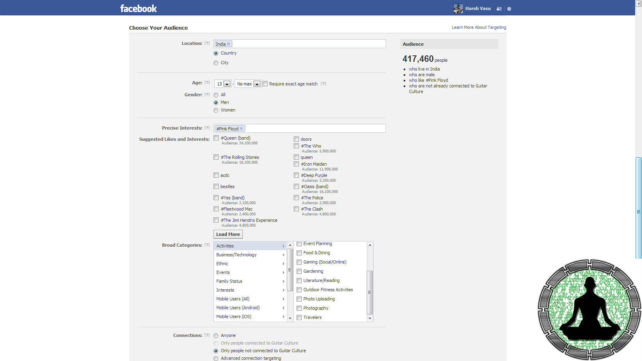The height and width of the screenshot is (361, 642).
Task: Expand the Interests category arrow
Action: [x=283, y=290]
